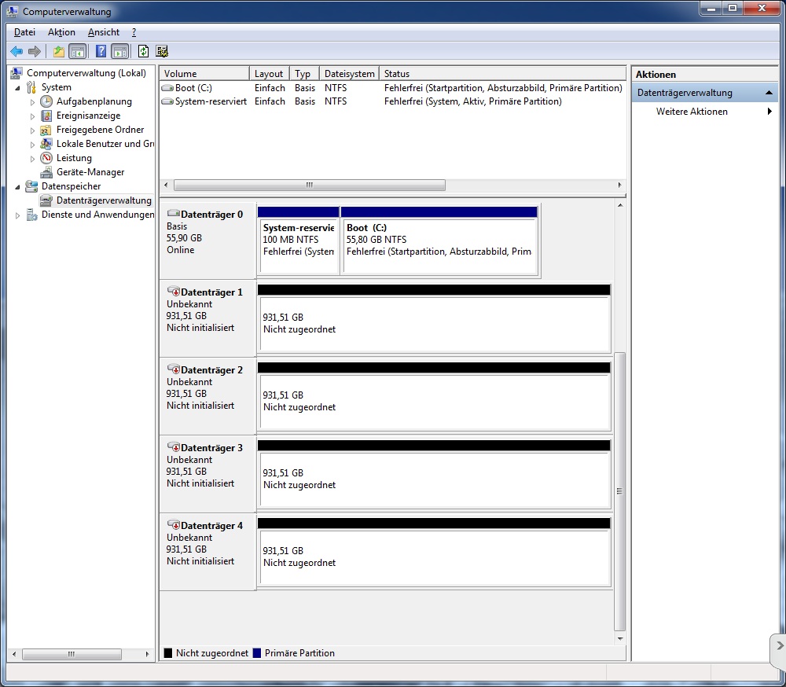Click the Datenträger 3 uninitialized disk icon
This screenshot has height=687, width=786.
tap(174, 446)
